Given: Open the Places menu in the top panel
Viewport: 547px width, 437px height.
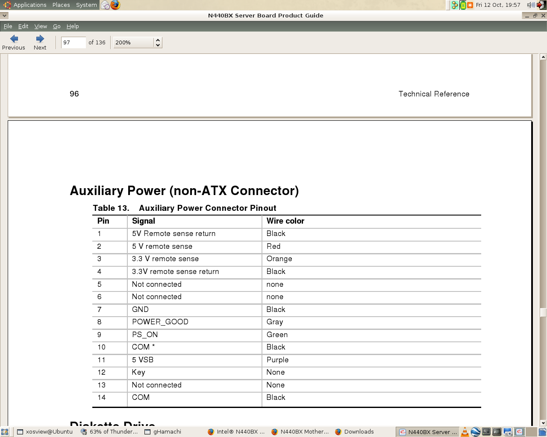Looking at the screenshot, I should (61, 5).
